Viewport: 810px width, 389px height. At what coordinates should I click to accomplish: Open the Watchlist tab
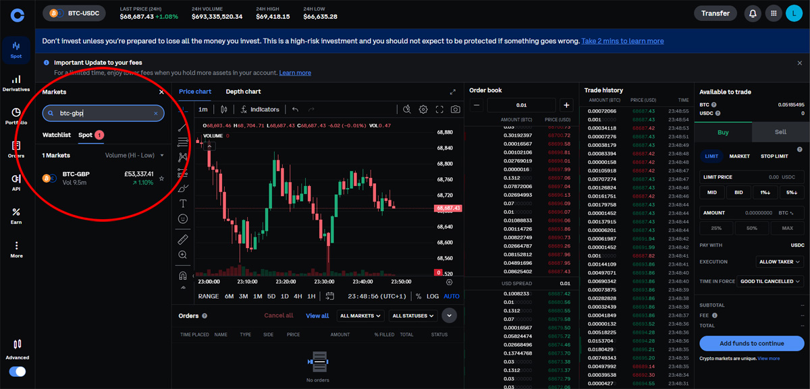(57, 135)
